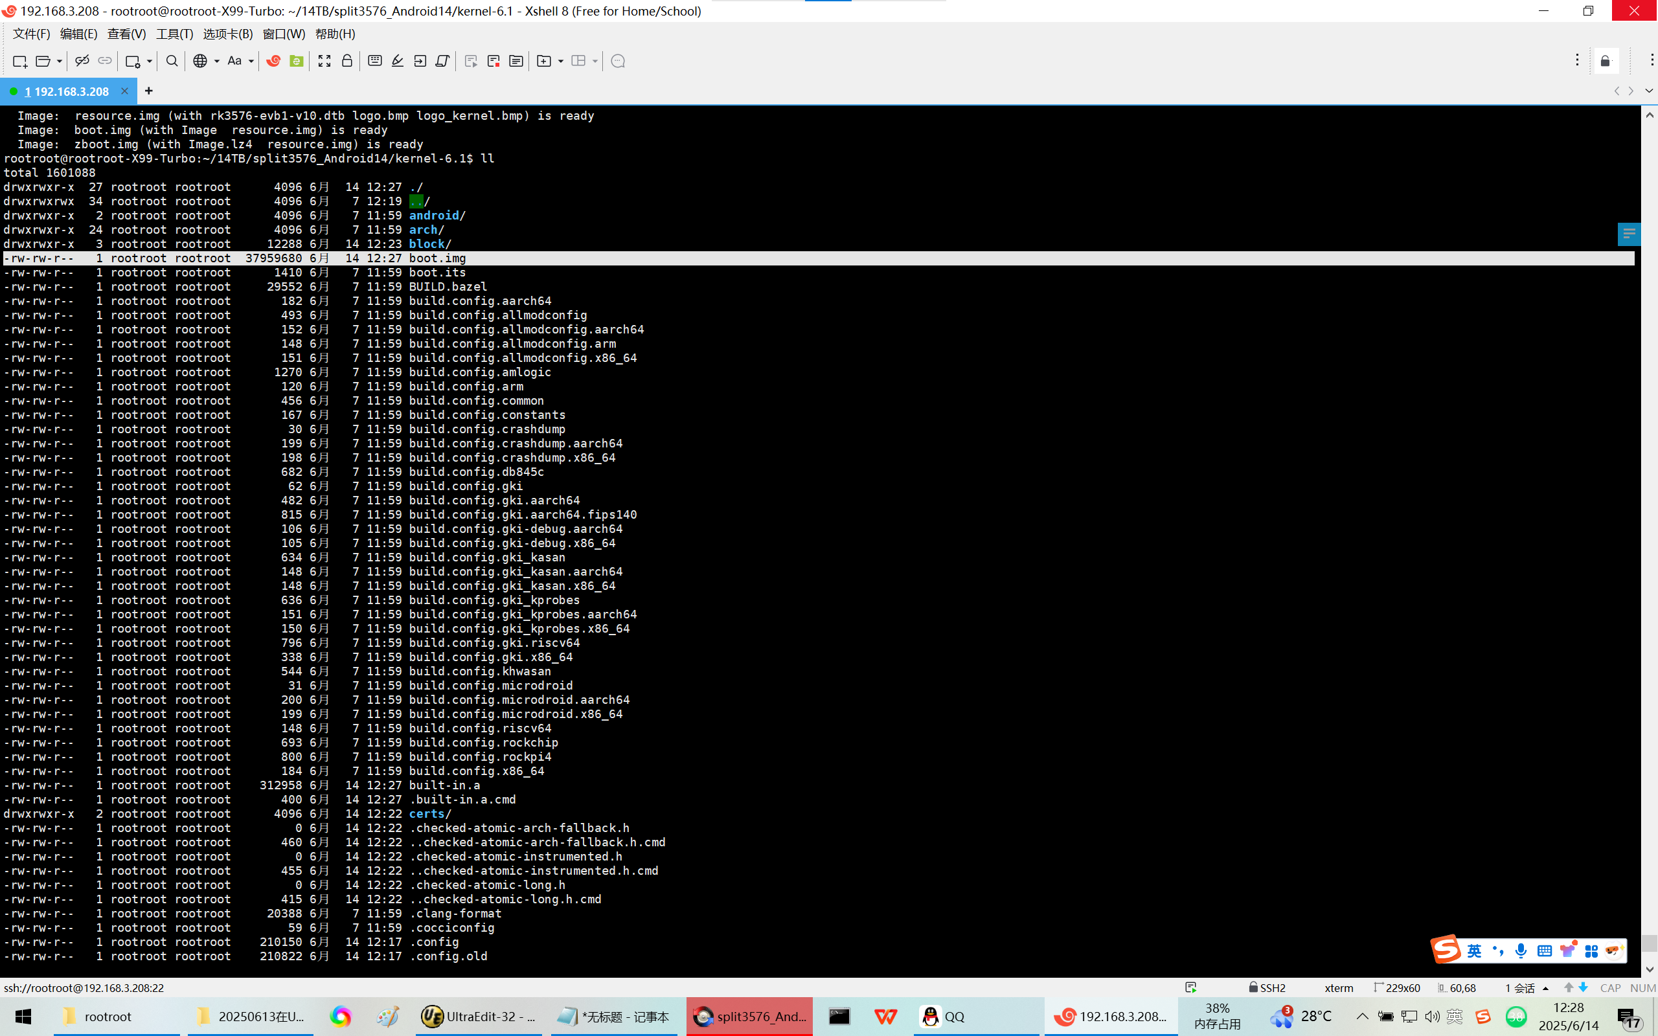Click the chat bubble help icon
1658x1036 pixels.
click(617, 61)
